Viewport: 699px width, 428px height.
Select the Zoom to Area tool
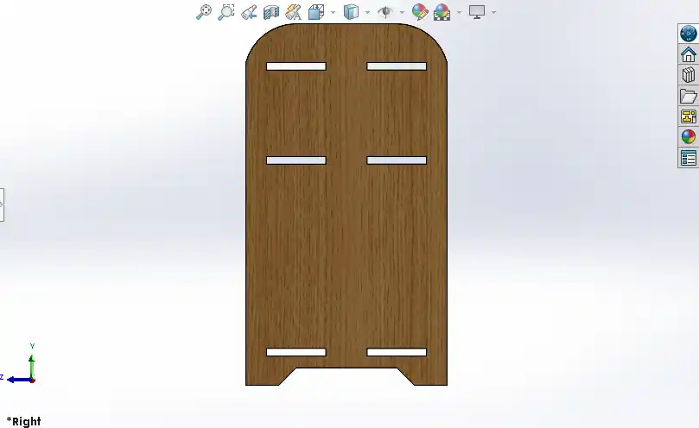pos(226,12)
